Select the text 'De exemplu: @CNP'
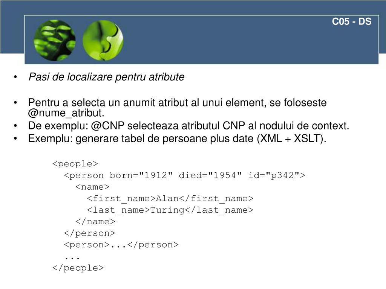This screenshot has height=289, width=386. click(76, 126)
